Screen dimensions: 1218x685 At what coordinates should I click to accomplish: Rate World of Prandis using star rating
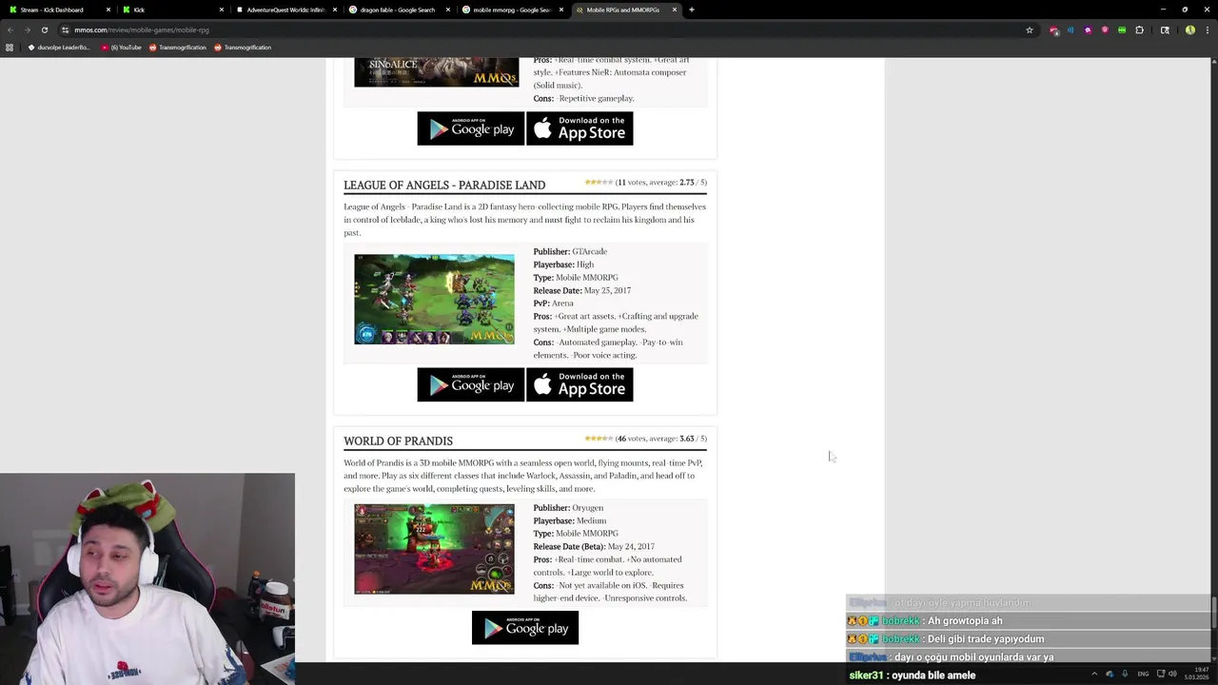click(x=599, y=439)
